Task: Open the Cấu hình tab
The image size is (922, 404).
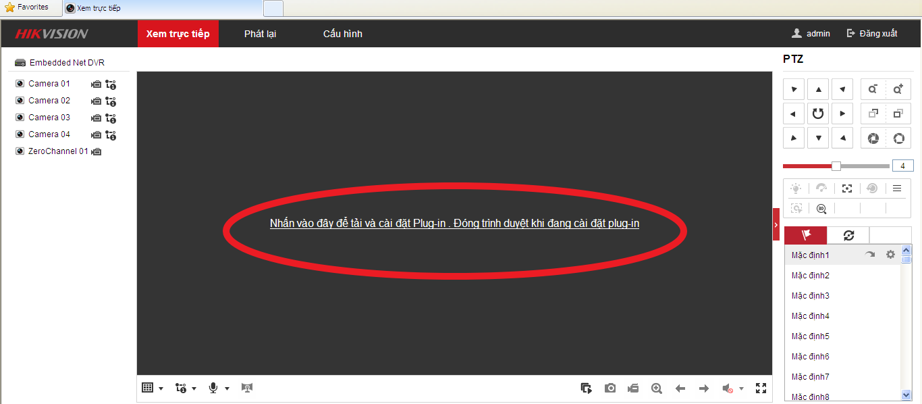Action: [343, 34]
